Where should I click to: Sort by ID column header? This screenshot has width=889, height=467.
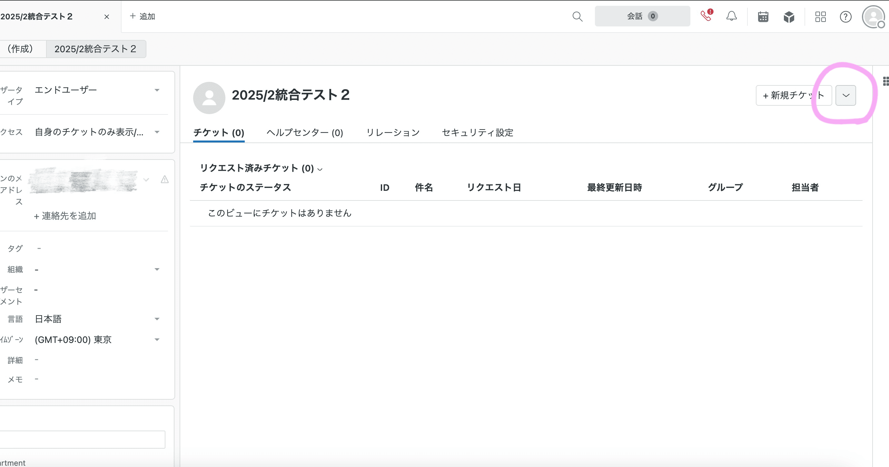[384, 188]
